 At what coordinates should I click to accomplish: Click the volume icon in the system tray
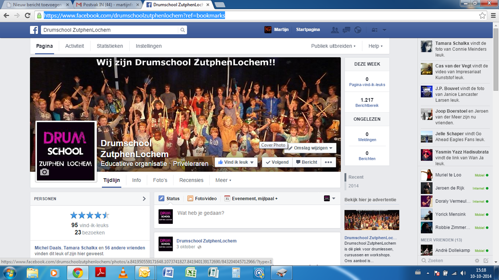[x=463, y=273]
